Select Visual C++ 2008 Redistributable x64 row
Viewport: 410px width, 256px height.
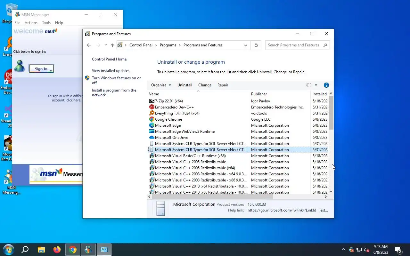(238, 174)
